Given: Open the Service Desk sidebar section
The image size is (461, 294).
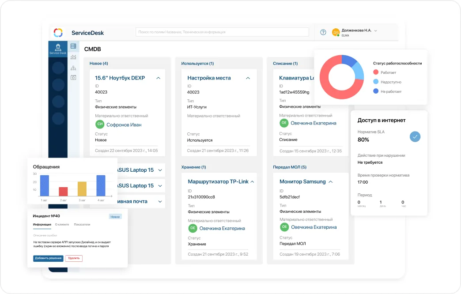Looking at the screenshot, I should (58, 49).
